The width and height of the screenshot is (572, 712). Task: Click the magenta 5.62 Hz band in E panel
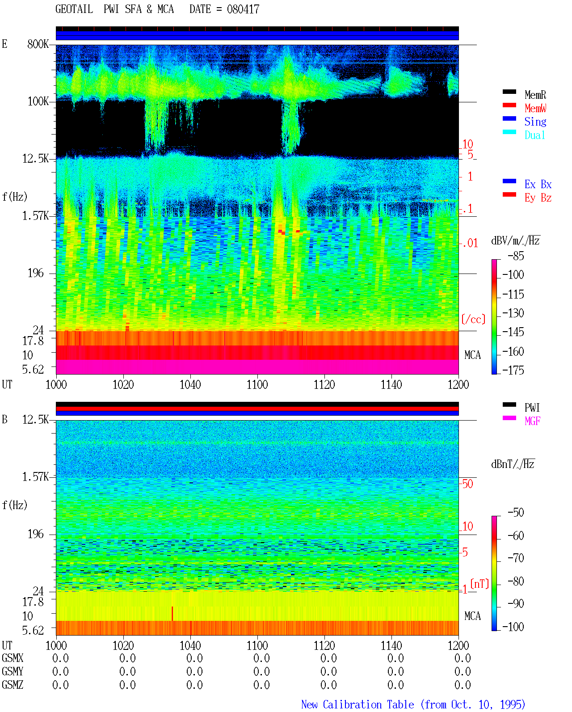point(257,367)
